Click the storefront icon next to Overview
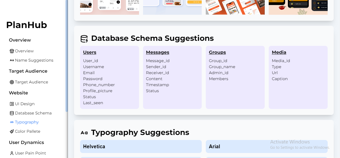This screenshot has height=158, width=340. pos(12,51)
